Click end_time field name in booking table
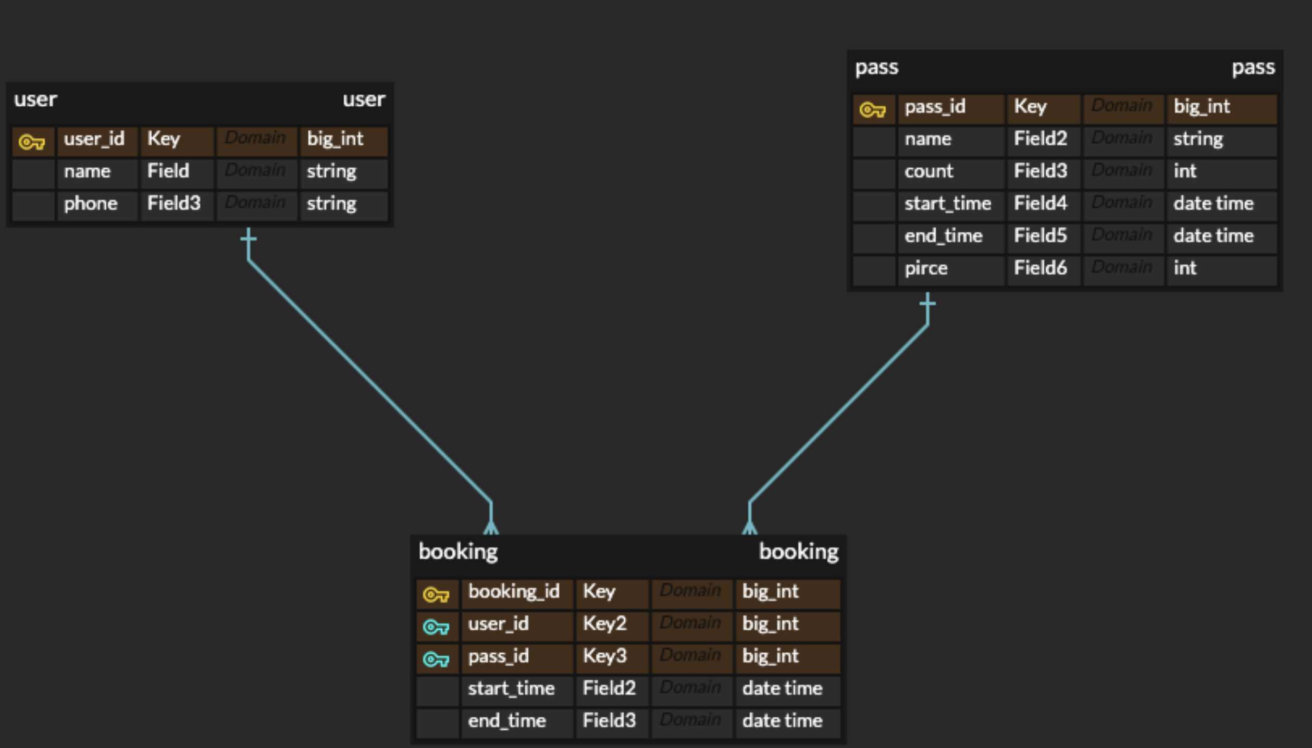 (x=507, y=721)
